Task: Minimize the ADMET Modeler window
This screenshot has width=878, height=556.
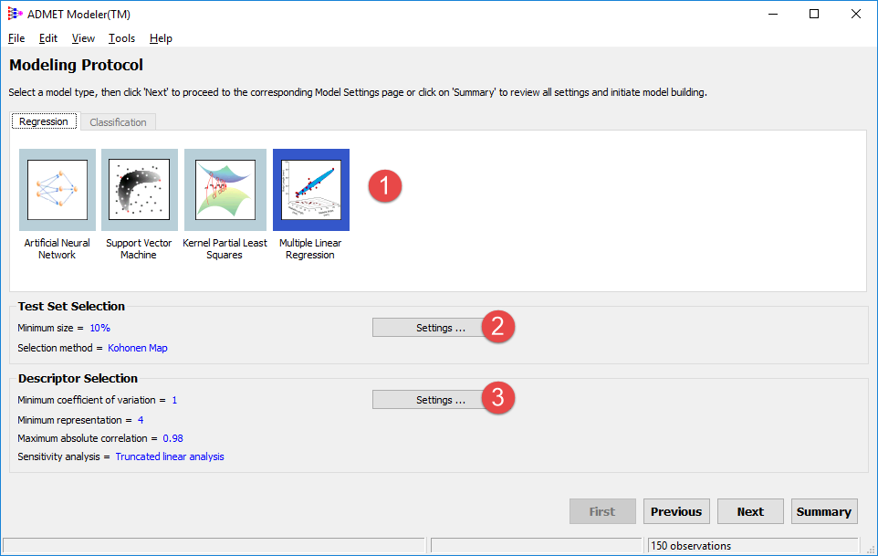Action: tap(773, 14)
